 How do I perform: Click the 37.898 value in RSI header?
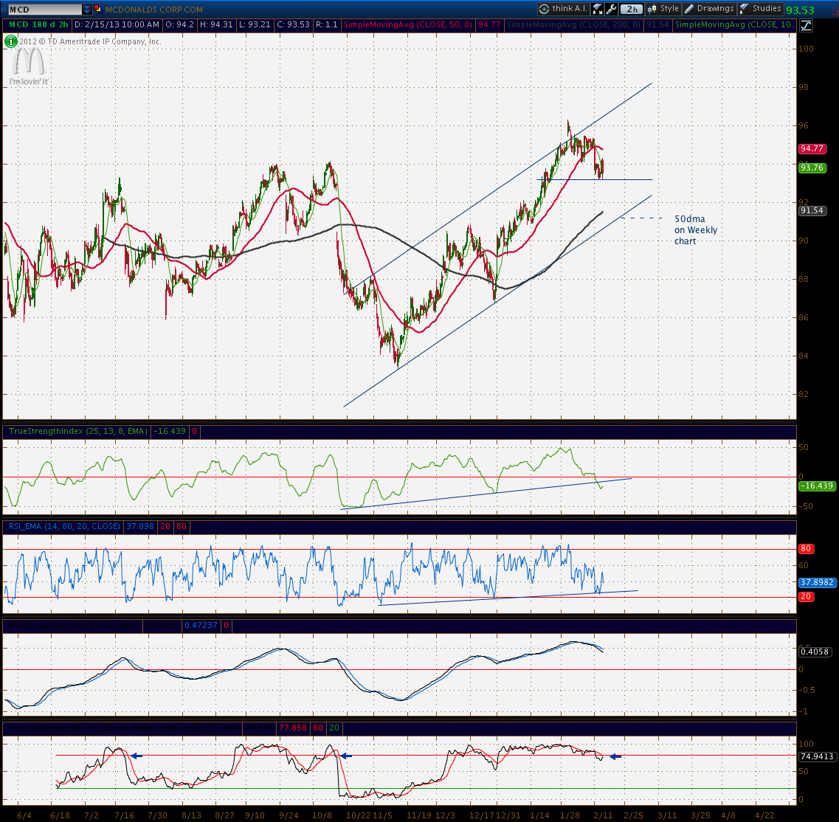coord(139,527)
